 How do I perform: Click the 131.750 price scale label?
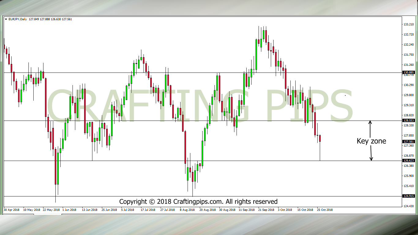409,55
